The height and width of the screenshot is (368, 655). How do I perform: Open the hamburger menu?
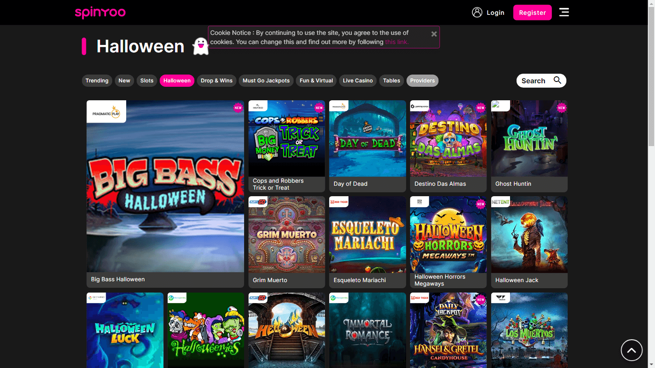(564, 12)
